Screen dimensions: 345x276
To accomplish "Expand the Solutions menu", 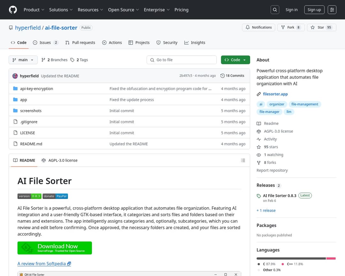I will pos(61,10).
